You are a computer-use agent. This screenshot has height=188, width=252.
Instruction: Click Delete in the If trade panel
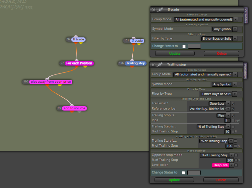tap(221, 54)
